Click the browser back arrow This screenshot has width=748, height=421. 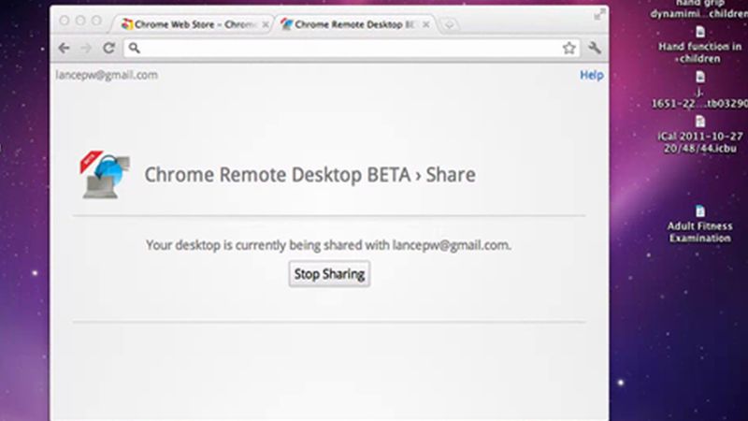click(x=64, y=48)
